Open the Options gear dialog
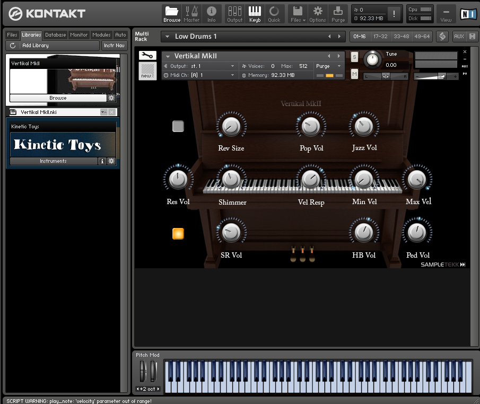This screenshot has height=404, width=480. (318, 14)
